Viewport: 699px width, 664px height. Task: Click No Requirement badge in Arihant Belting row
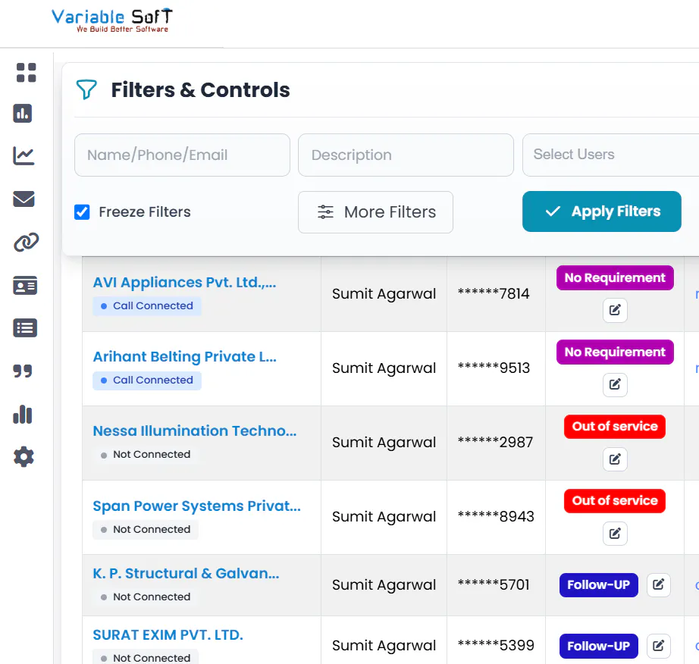615,352
